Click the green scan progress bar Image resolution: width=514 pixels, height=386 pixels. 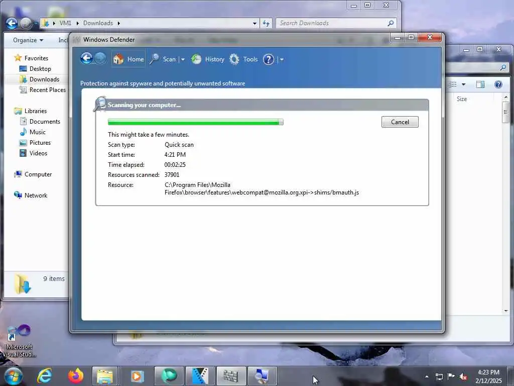click(x=195, y=122)
